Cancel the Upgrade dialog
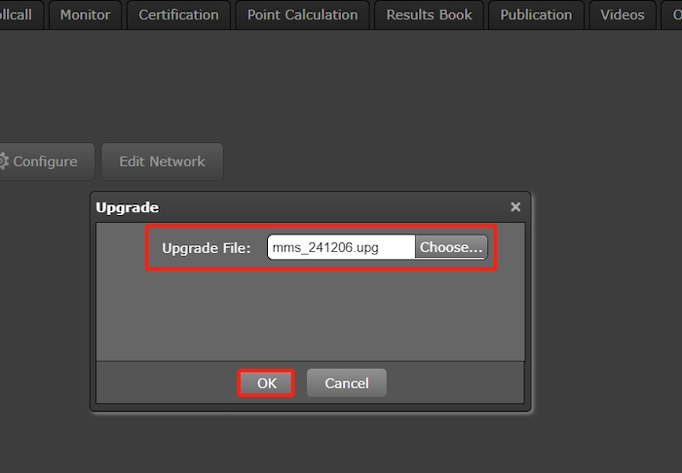The width and height of the screenshot is (682, 473). point(346,383)
